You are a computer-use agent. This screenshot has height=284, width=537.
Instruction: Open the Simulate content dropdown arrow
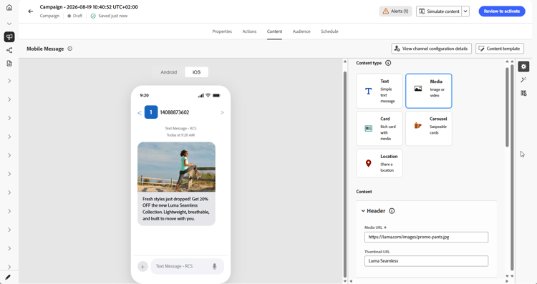coord(465,11)
